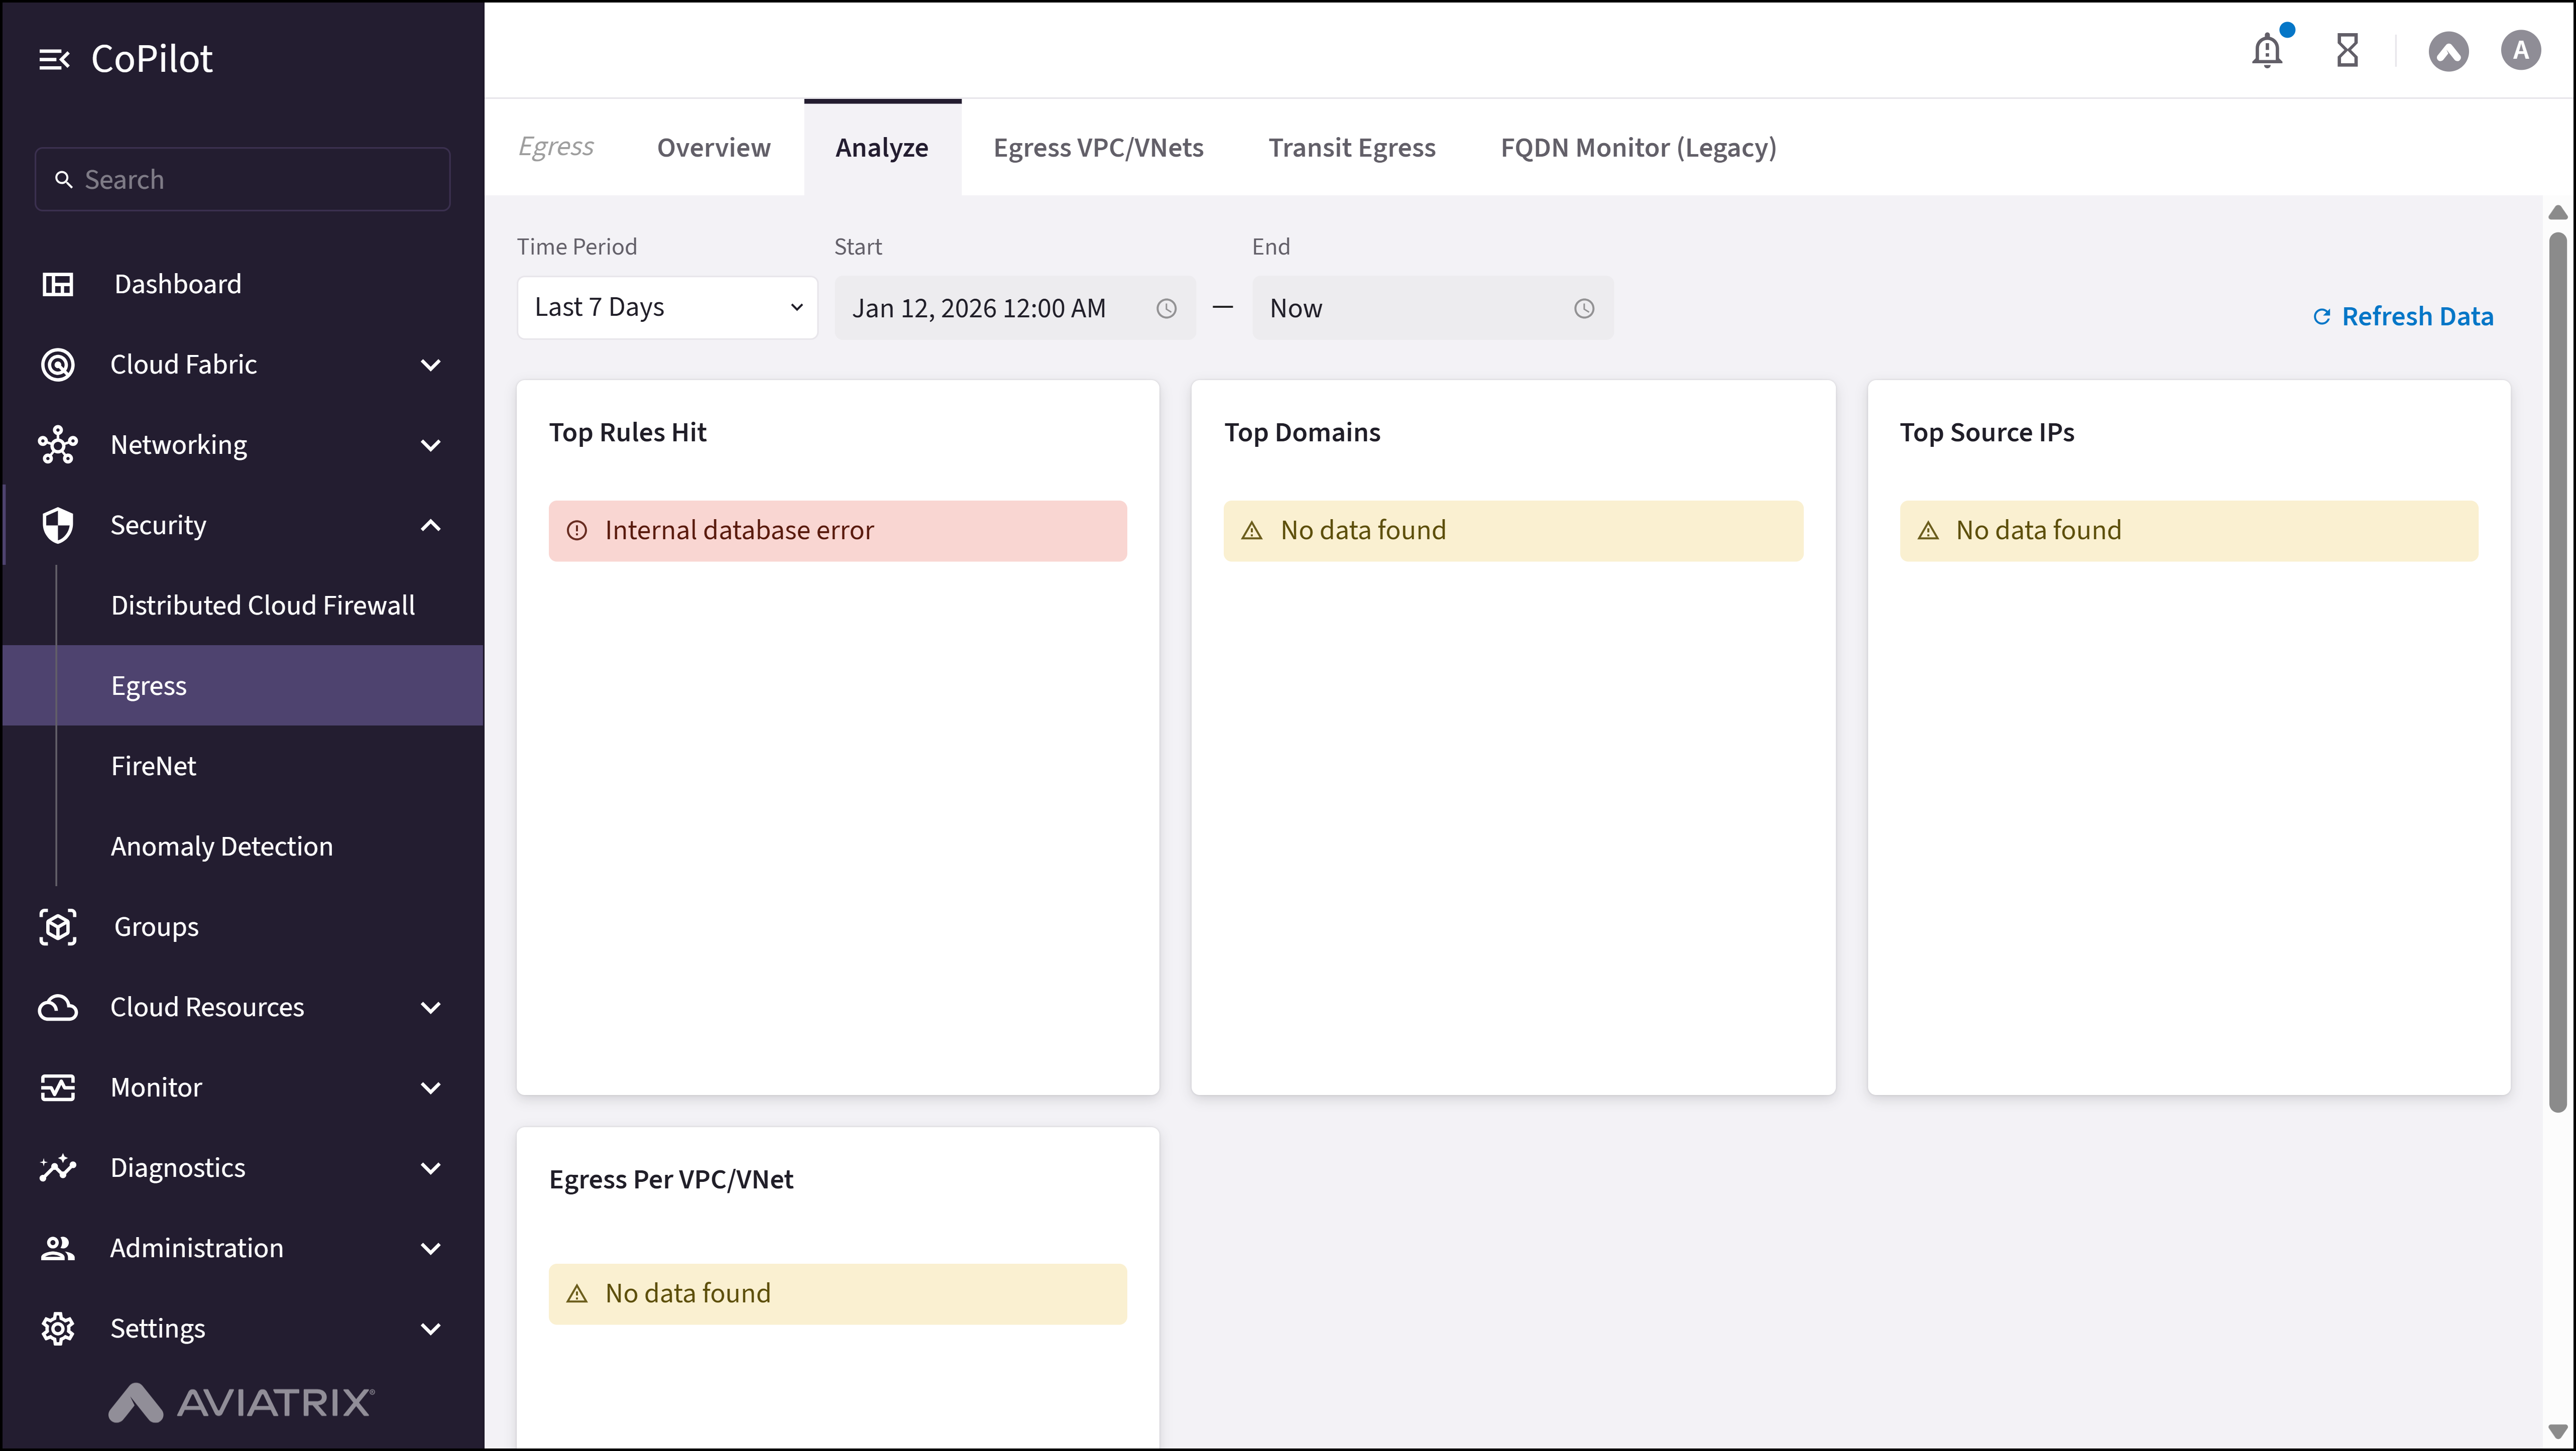Screen dimensions: 2576x1451
Task: Open the Time Period dropdown
Action: click(667, 308)
